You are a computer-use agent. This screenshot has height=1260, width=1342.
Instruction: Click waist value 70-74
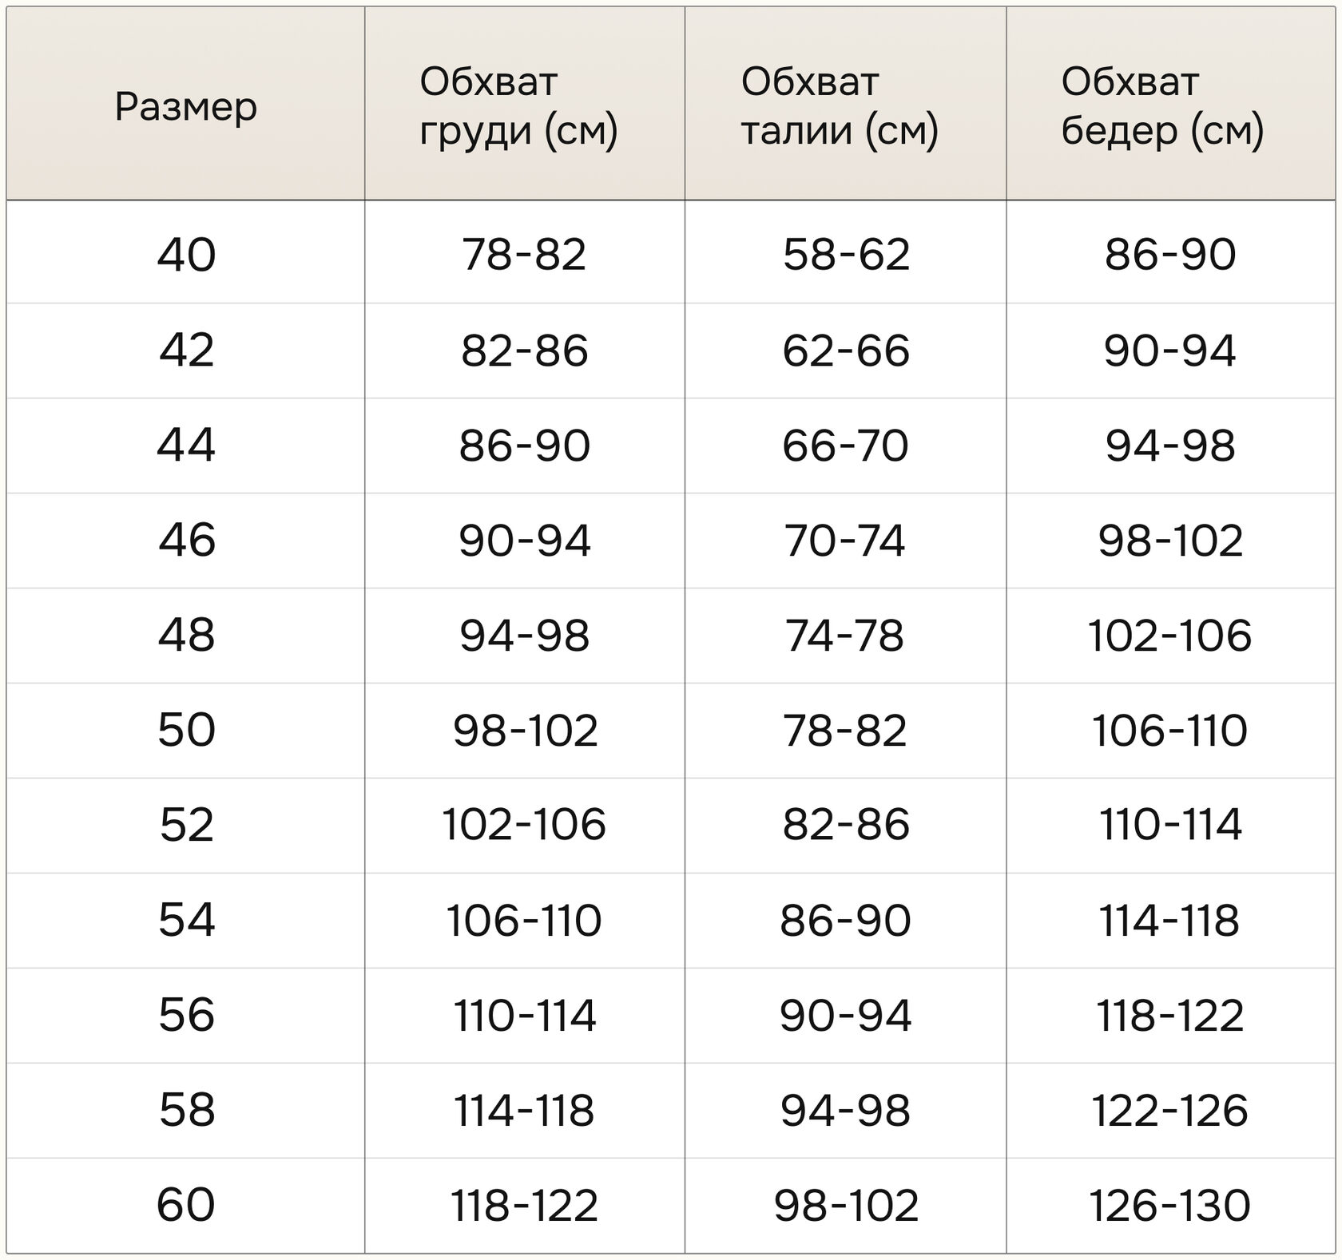click(x=845, y=541)
